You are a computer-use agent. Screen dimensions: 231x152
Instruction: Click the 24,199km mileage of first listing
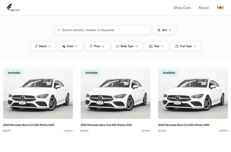tap(68, 131)
